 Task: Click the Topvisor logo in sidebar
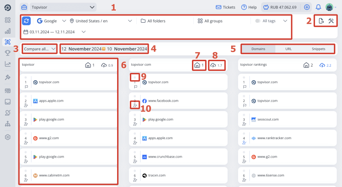coord(8,8)
